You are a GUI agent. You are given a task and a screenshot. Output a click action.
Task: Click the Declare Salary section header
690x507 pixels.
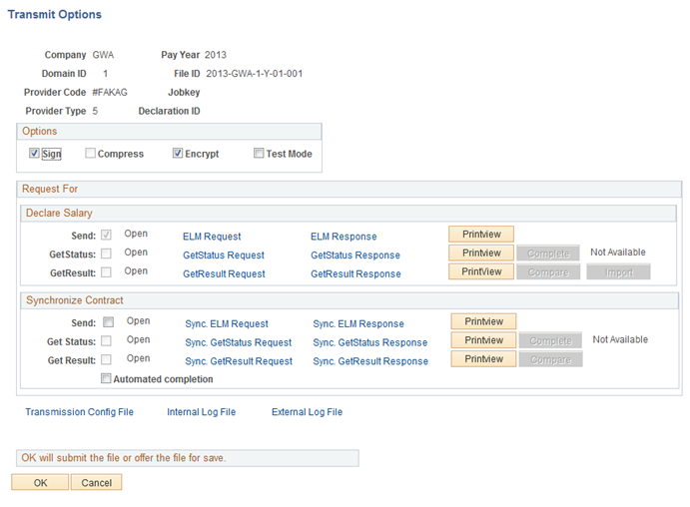click(x=348, y=213)
